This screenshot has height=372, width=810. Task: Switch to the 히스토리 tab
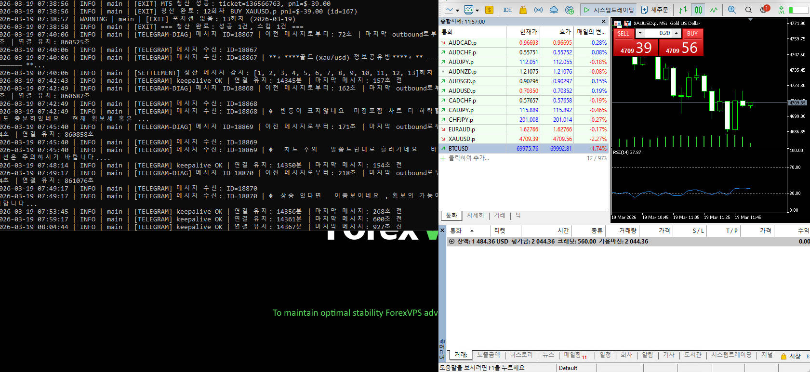(x=521, y=355)
